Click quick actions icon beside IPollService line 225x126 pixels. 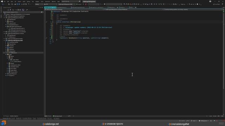coord(46,22)
